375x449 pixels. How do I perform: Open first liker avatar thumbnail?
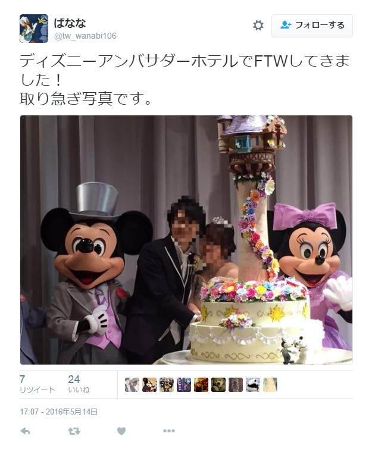[x=132, y=385]
